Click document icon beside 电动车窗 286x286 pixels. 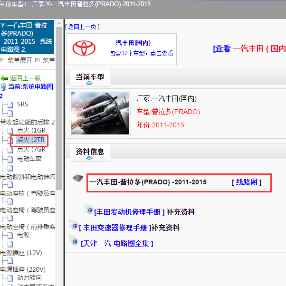(x=10, y=159)
